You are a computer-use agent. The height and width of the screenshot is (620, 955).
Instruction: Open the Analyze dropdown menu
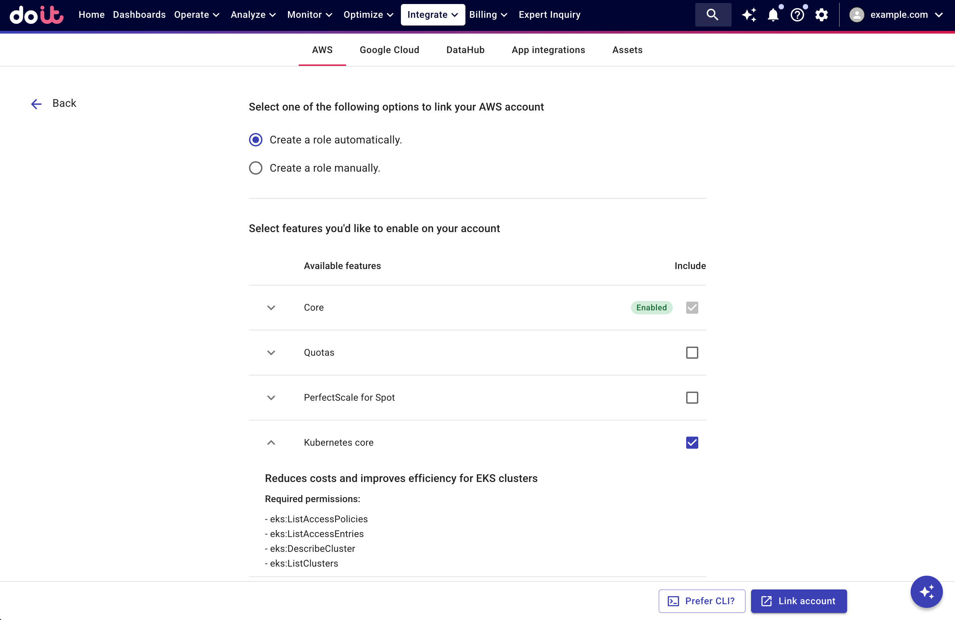[x=253, y=15]
